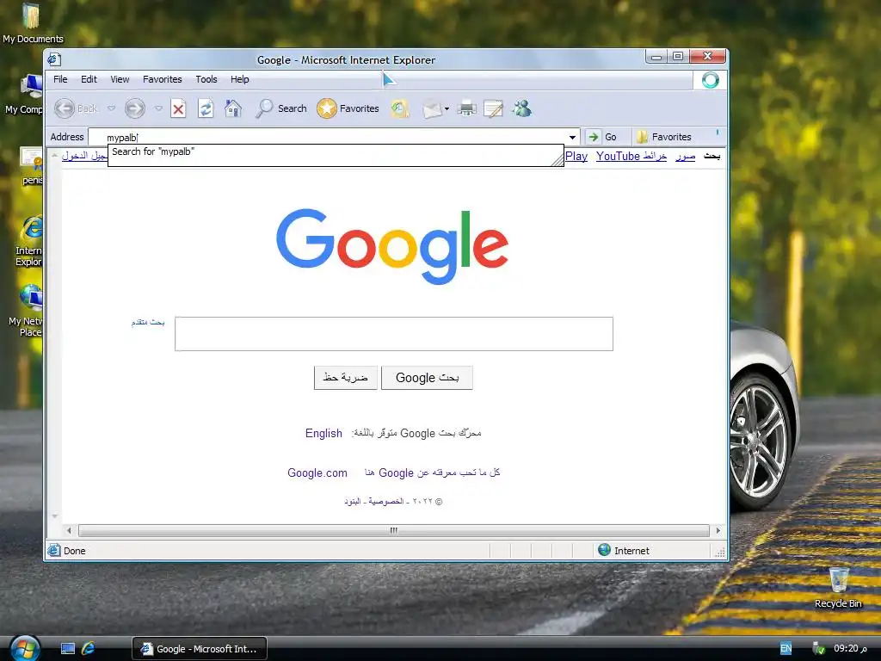Open the File menu
Image resolution: width=881 pixels, height=661 pixels.
pyautogui.click(x=60, y=79)
